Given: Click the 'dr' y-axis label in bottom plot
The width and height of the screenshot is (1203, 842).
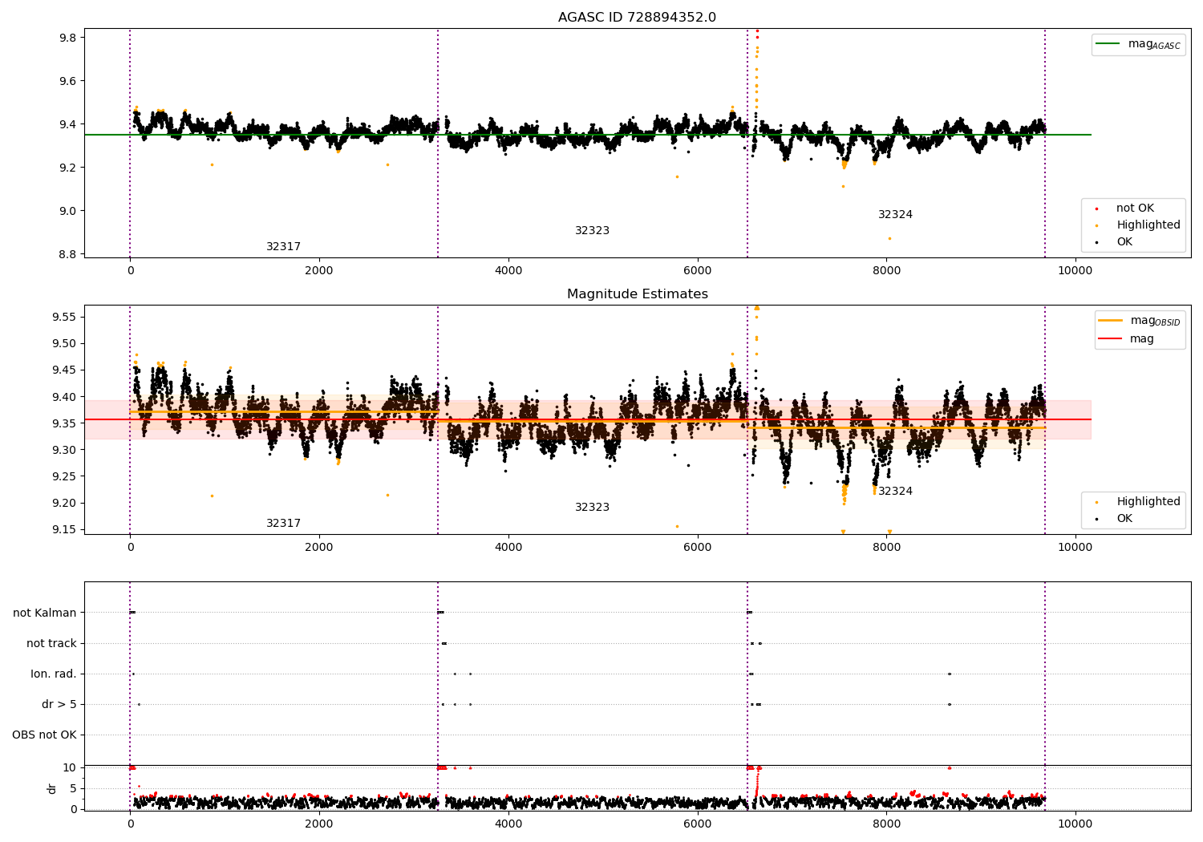Looking at the screenshot, I should [x=52, y=788].
